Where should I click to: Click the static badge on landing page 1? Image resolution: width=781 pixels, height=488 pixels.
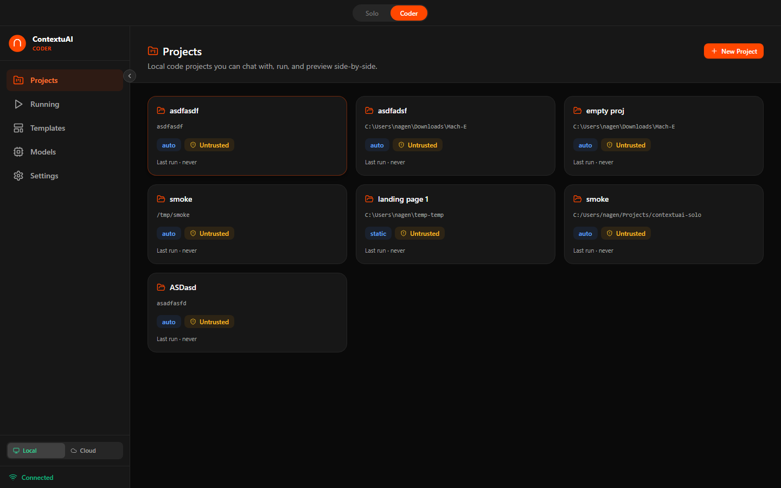point(378,233)
